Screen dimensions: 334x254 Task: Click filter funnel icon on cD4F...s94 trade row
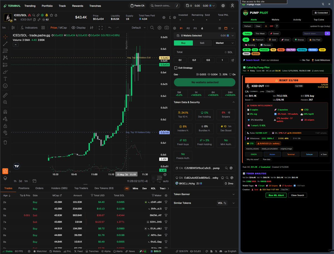coord(166,202)
